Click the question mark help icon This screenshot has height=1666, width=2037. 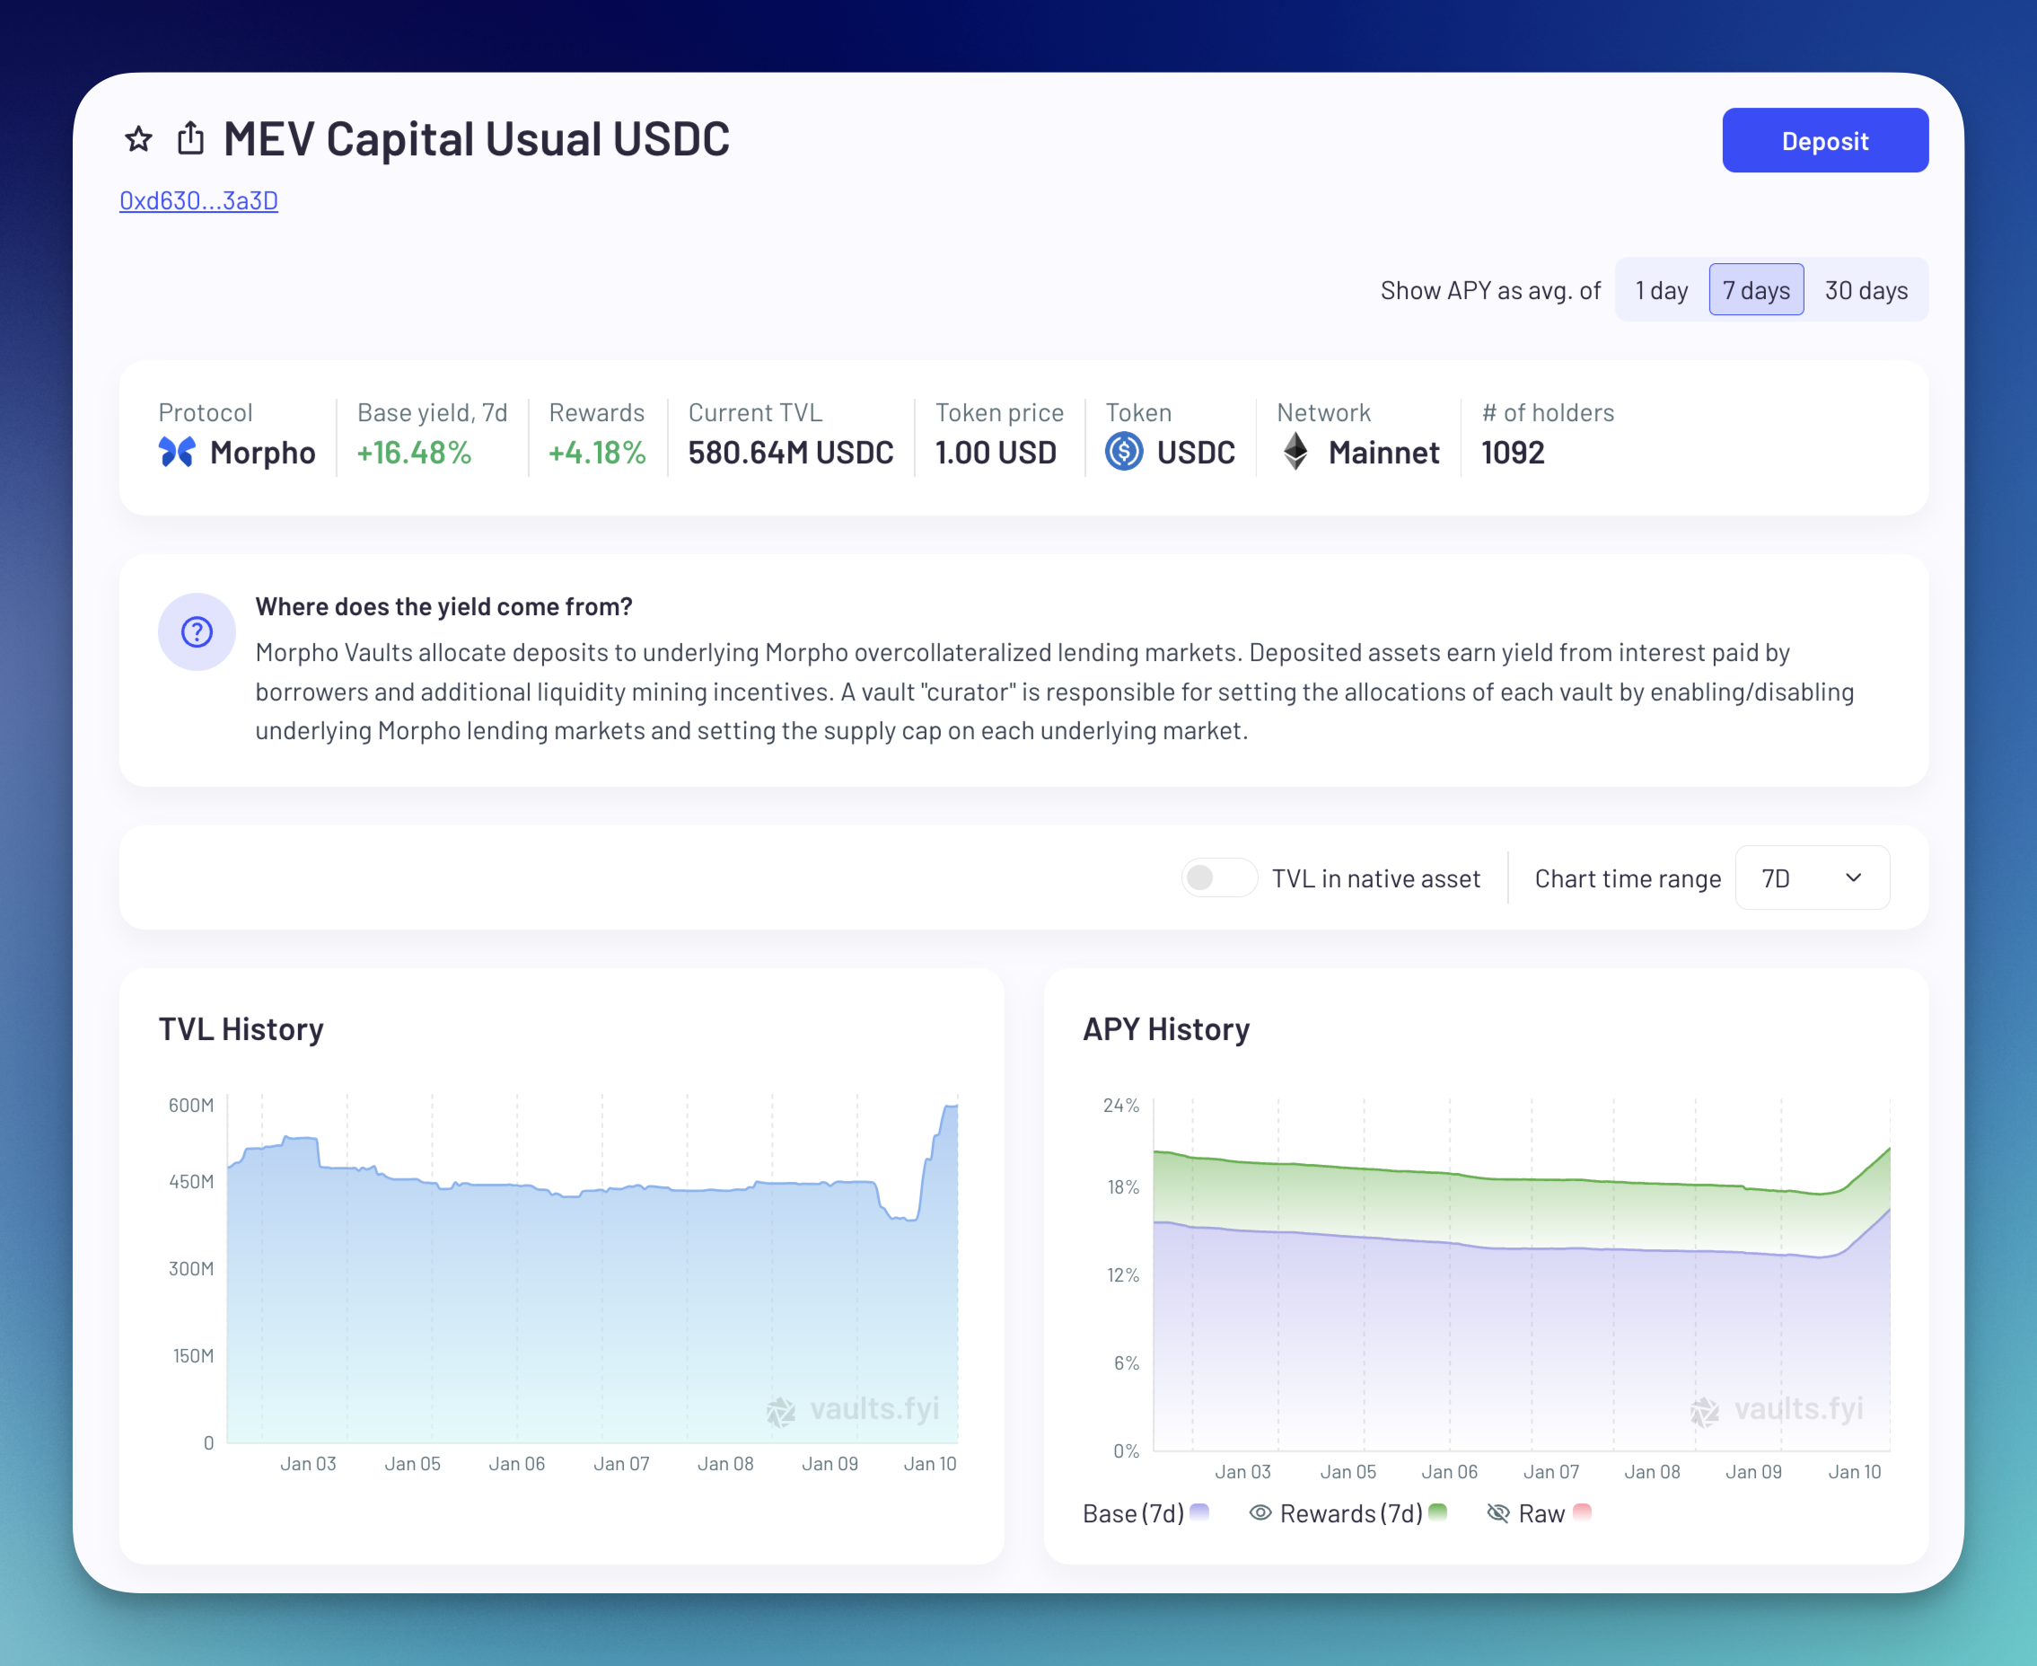[x=197, y=631]
